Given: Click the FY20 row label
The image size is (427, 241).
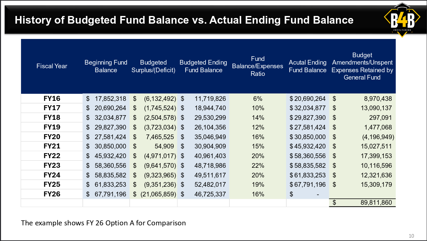Looking at the screenshot, I should pyautogui.click(x=52, y=137).
